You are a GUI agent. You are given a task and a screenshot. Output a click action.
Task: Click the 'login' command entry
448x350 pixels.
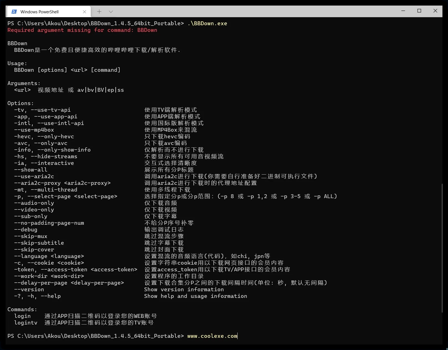coord(22,316)
